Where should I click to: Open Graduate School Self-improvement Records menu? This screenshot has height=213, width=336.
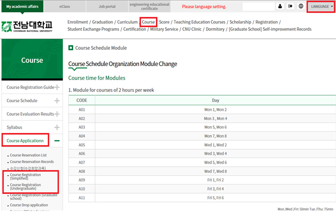[270, 29]
